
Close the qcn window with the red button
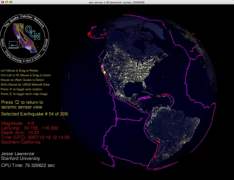point(3,2)
